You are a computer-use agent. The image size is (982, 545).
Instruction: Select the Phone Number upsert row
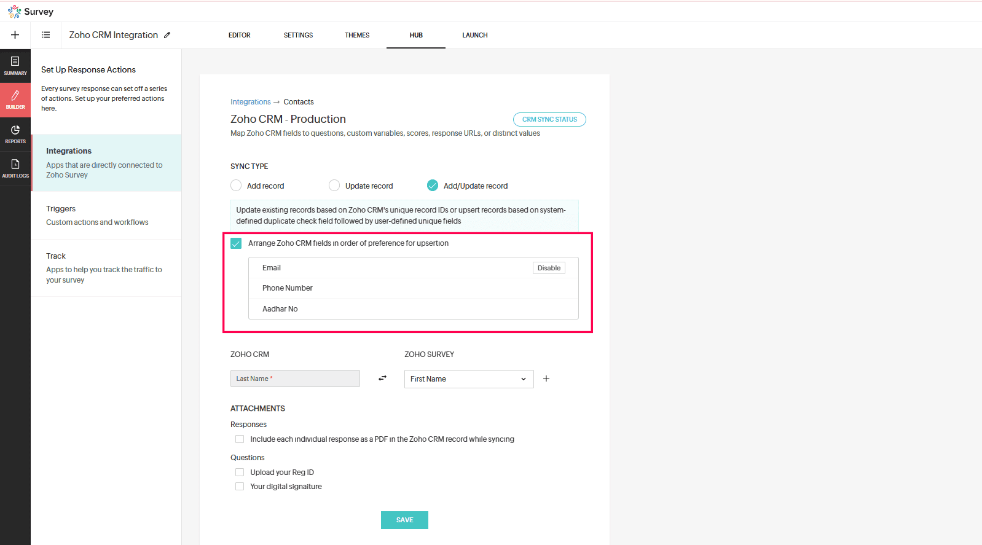click(414, 288)
